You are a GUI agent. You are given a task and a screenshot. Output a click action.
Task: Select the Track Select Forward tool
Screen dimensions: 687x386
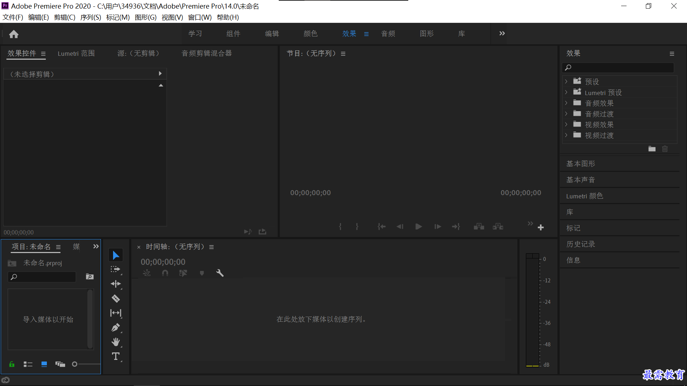click(116, 269)
